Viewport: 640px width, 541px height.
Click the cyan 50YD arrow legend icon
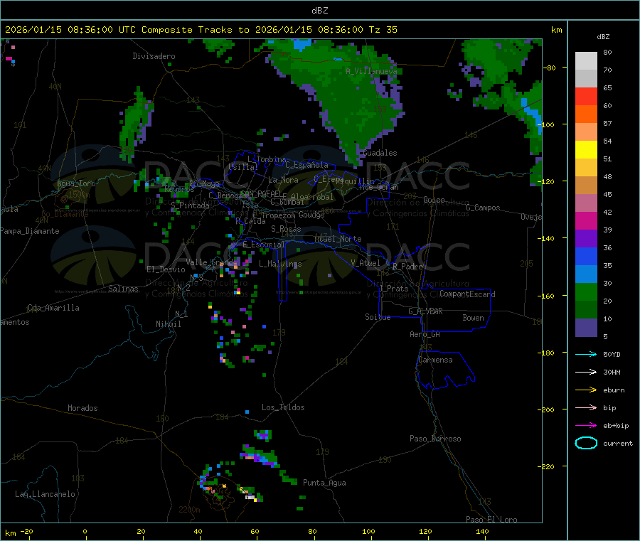pos(586,354)
